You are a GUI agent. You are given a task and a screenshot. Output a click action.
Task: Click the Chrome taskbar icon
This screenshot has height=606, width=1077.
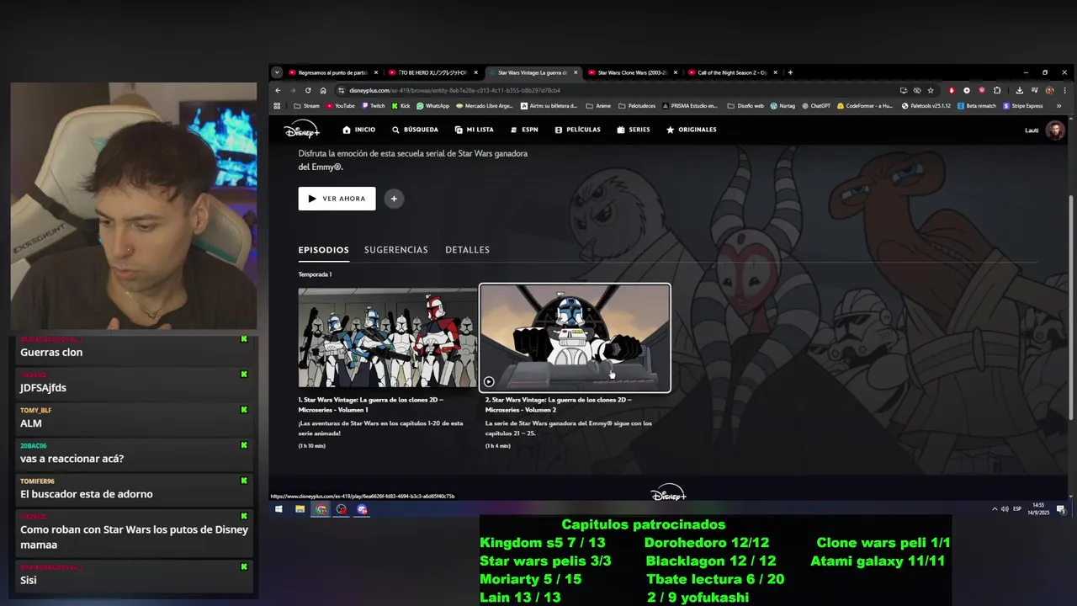coord(321,509)
